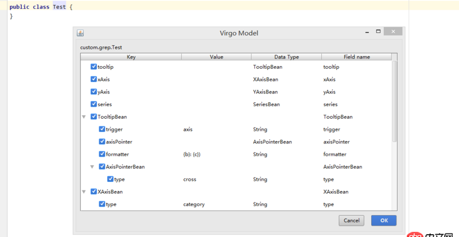Maximize the Virgo Model dialog
The width and height of the screenshot is (459, 237).
[x=378, y=32]
